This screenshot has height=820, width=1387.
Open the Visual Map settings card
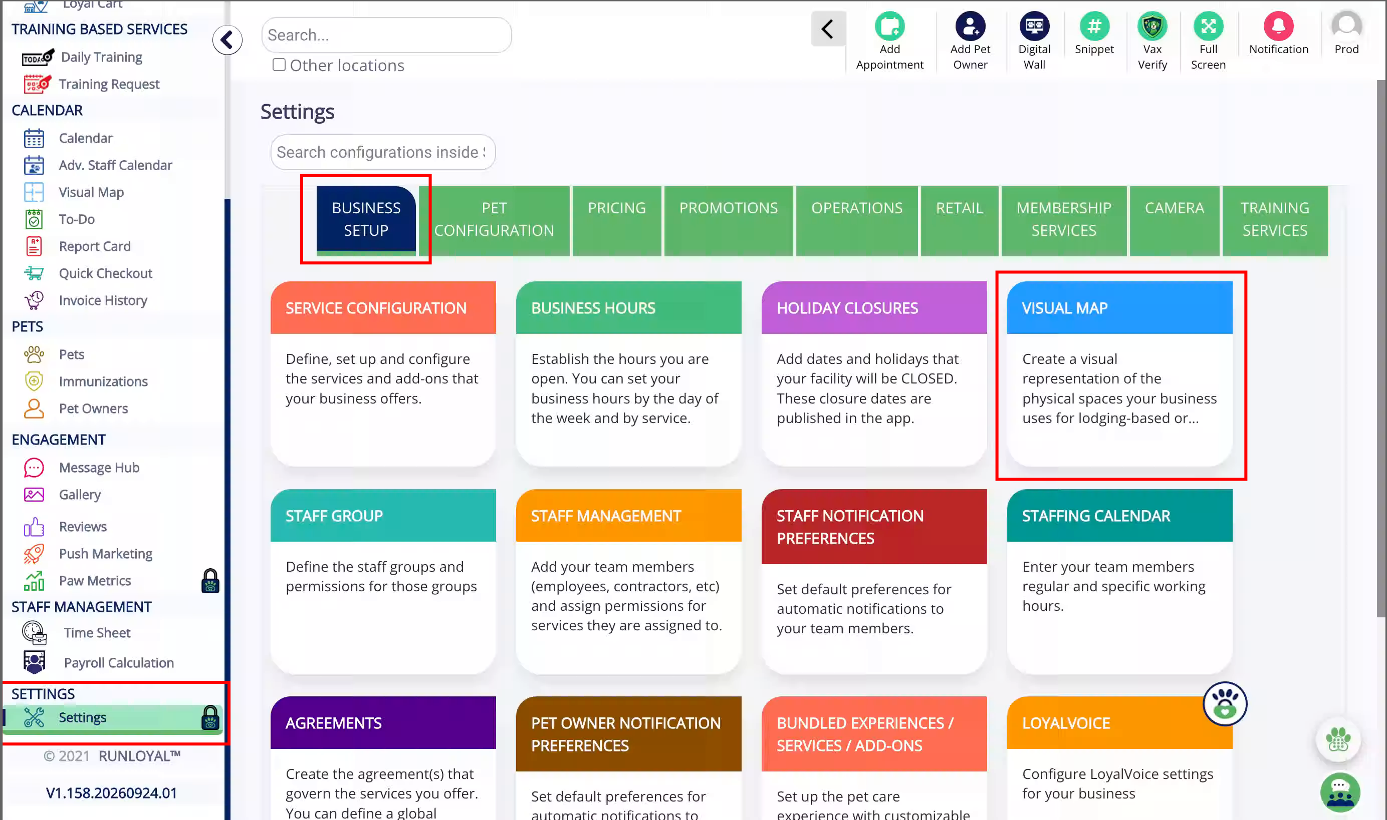tap(1119, 374)
